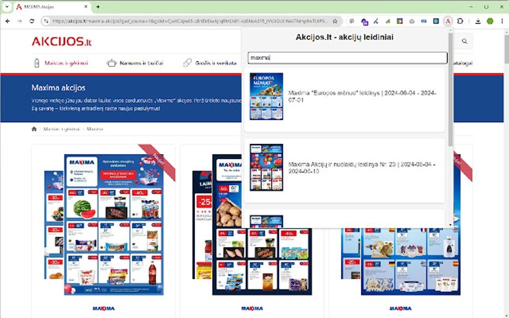Click the Maxima breadcrumb link

[x=96, y=129]
